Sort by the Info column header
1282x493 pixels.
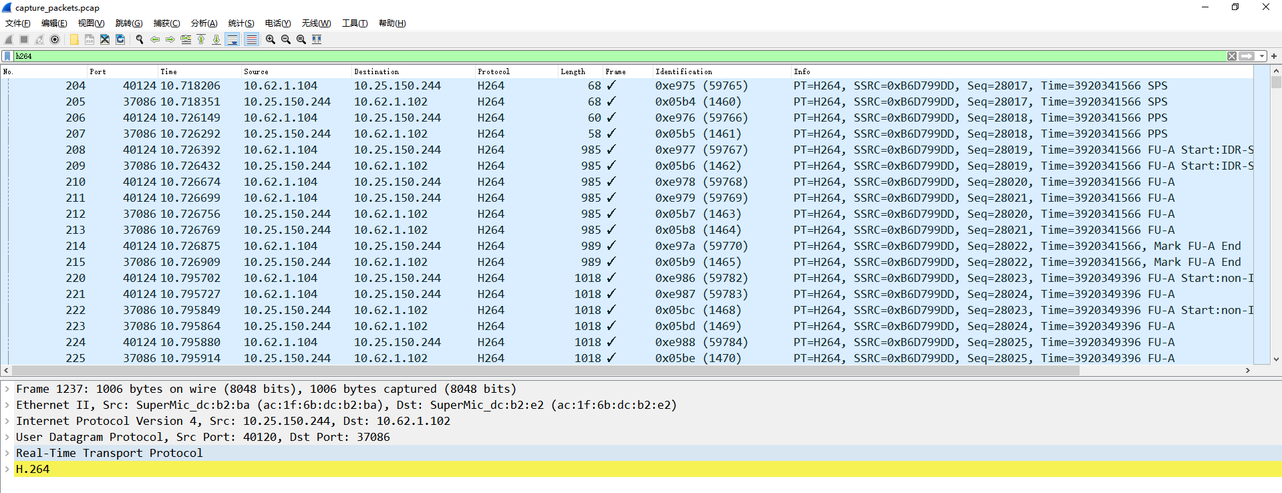point(1023,71)
